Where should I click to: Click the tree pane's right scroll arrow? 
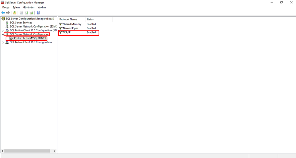pos(55,151)
